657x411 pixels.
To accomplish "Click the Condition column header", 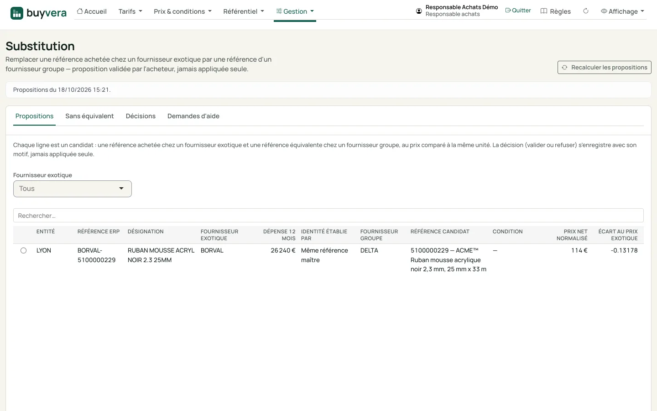I will pyautogui.click(x=508, y=232).
